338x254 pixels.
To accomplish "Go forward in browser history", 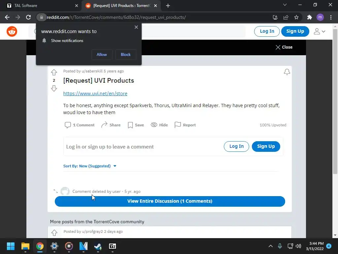I will 18,17.
